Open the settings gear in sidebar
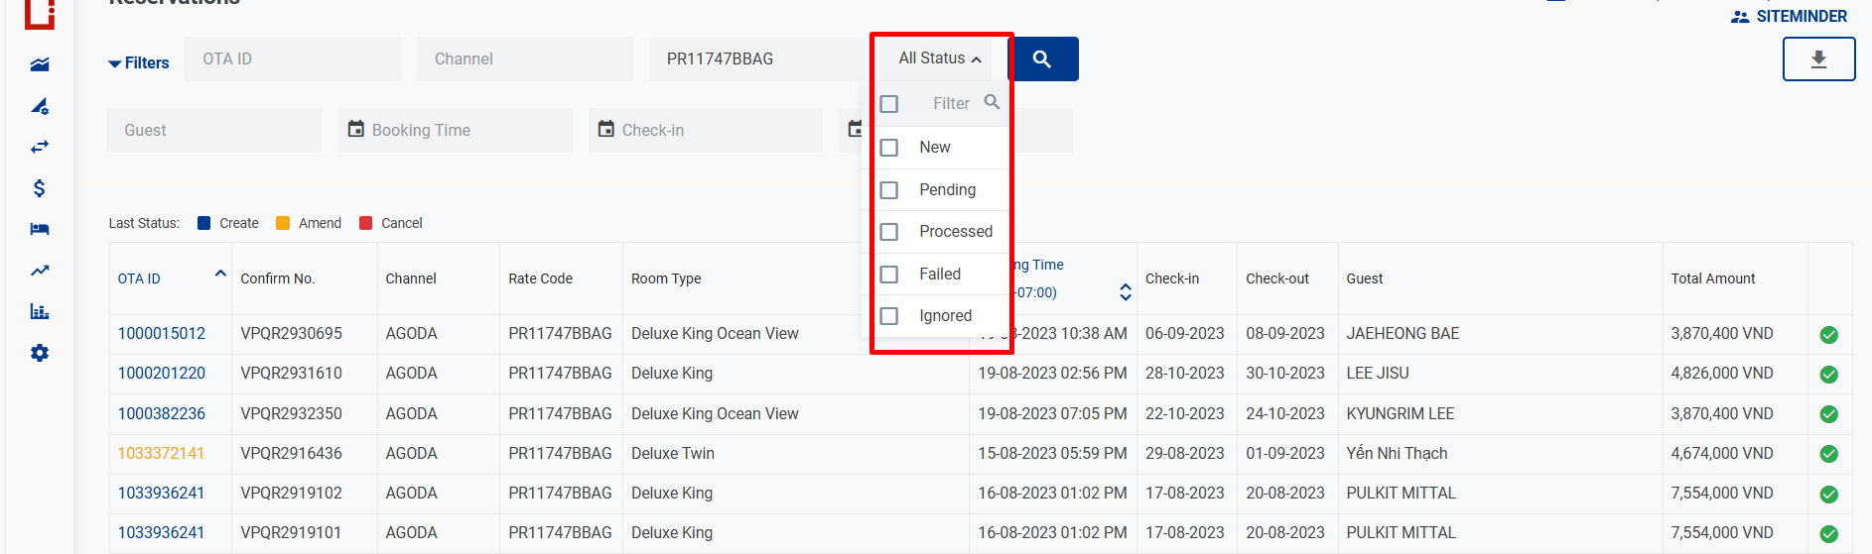1872x554 pixels. point(40,353)
